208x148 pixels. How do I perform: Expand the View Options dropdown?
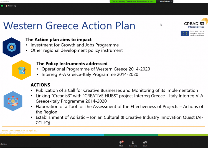[x=166, y=1]
